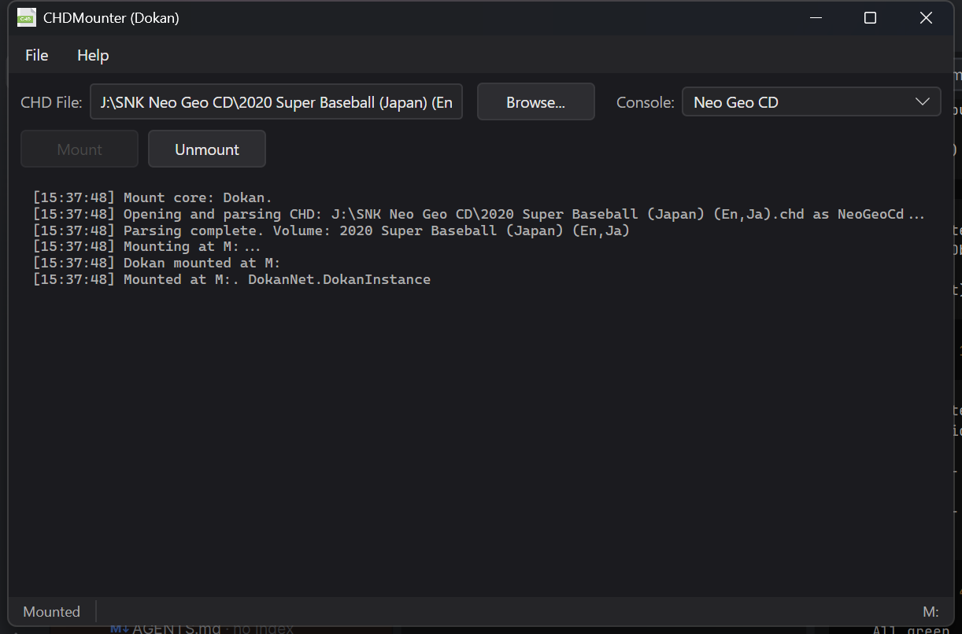
Task: Maximize the CHDMounter window
Action: coord(870,18)
